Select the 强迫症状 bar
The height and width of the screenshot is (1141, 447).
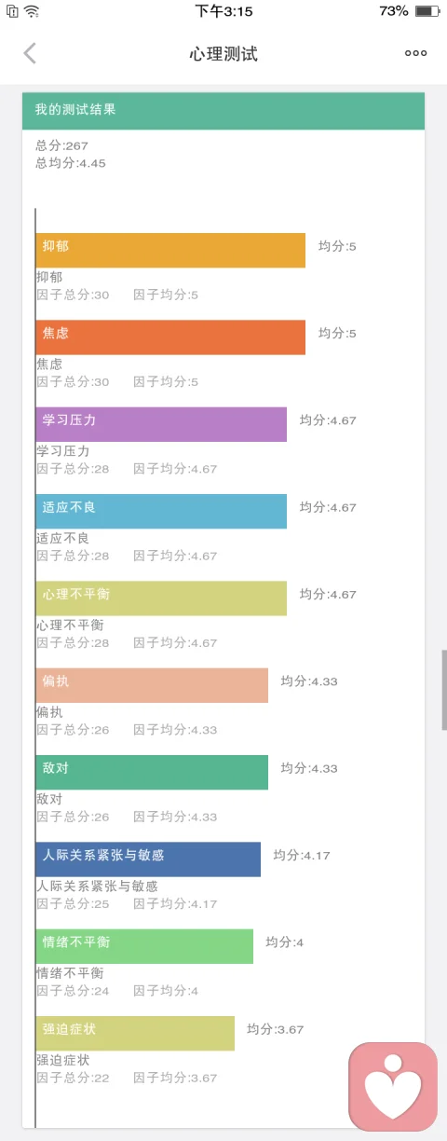(135, 1033)
